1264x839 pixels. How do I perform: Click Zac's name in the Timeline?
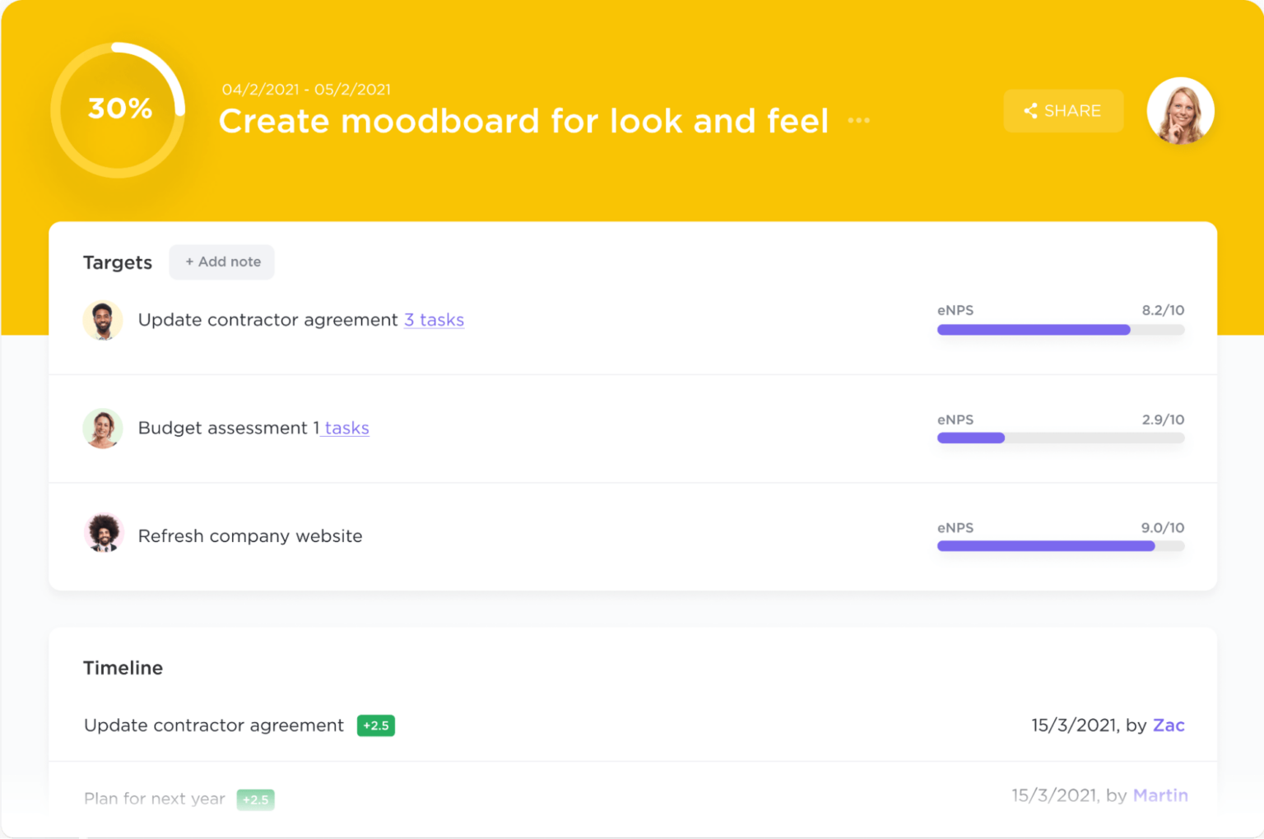(x=1169, y=725)
